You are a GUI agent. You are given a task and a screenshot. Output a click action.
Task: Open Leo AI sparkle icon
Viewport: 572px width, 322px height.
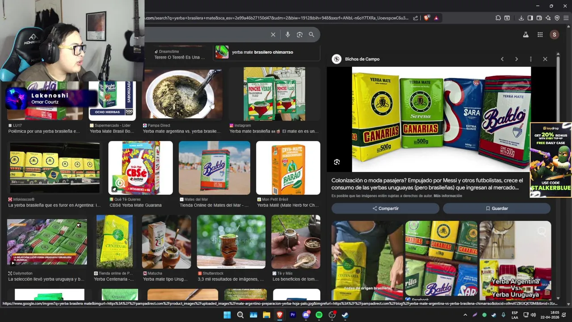coord(548,18)
